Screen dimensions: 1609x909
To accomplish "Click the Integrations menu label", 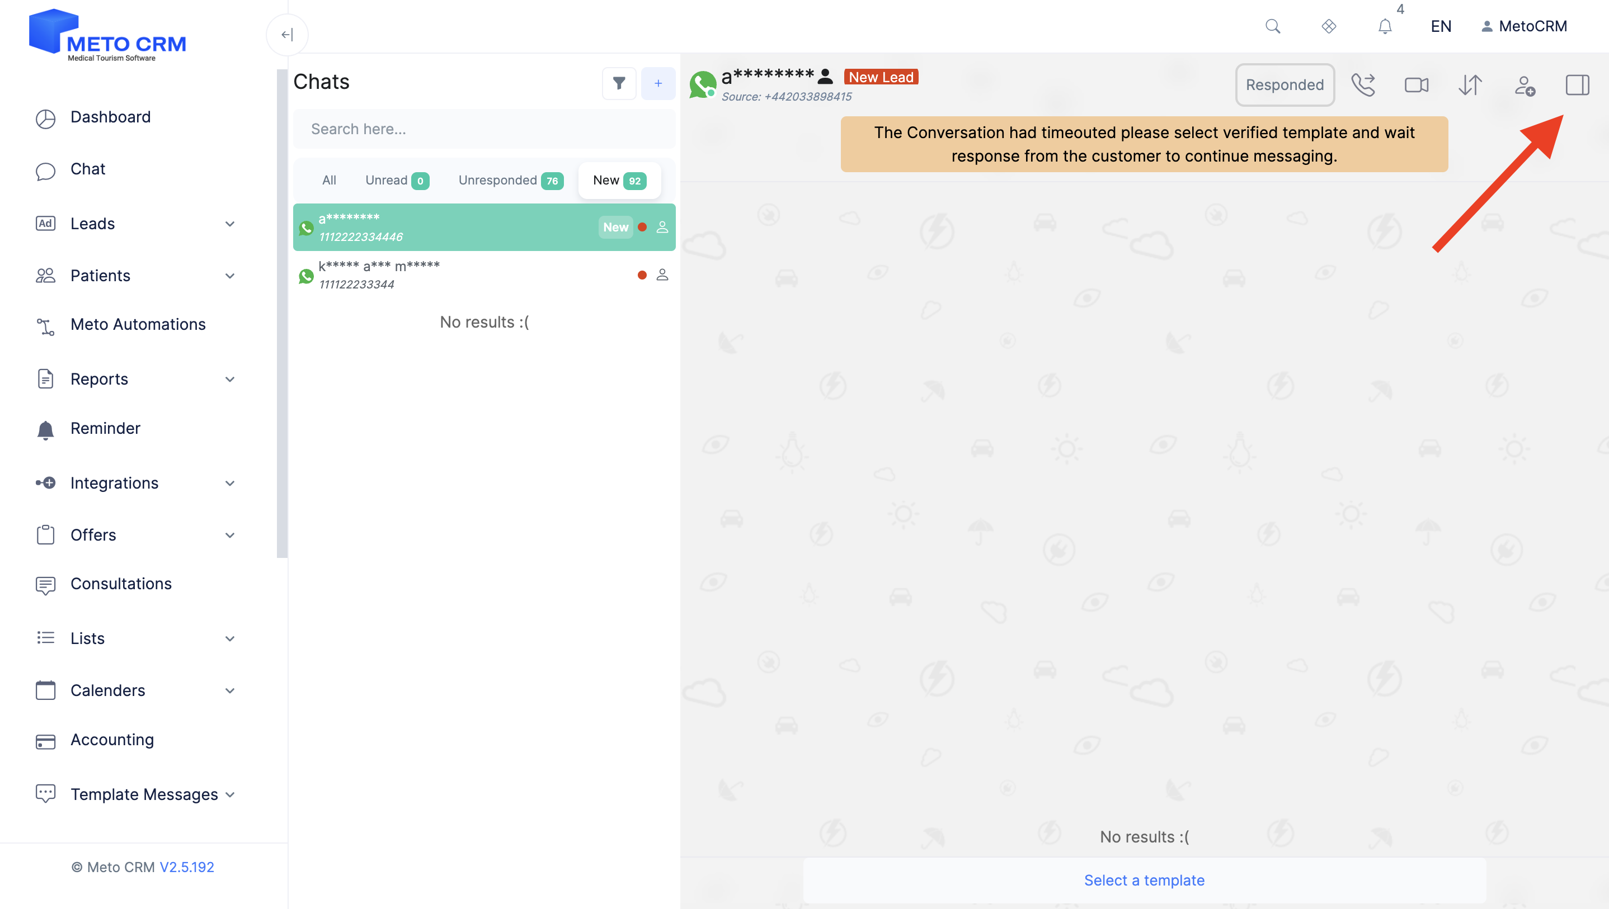I will point(114,483).
